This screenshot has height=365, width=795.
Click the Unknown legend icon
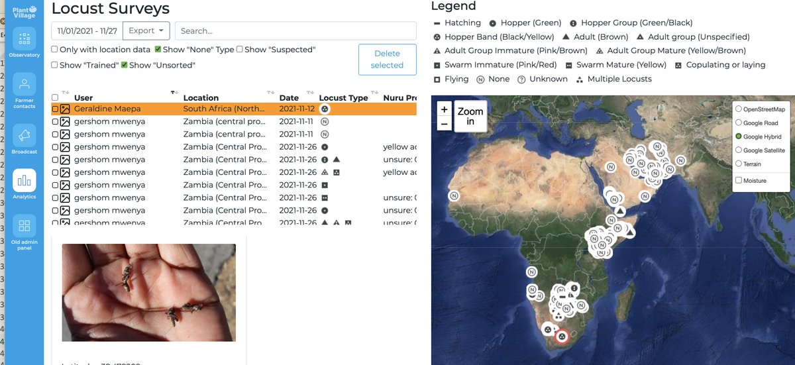[x=521, y=79]
